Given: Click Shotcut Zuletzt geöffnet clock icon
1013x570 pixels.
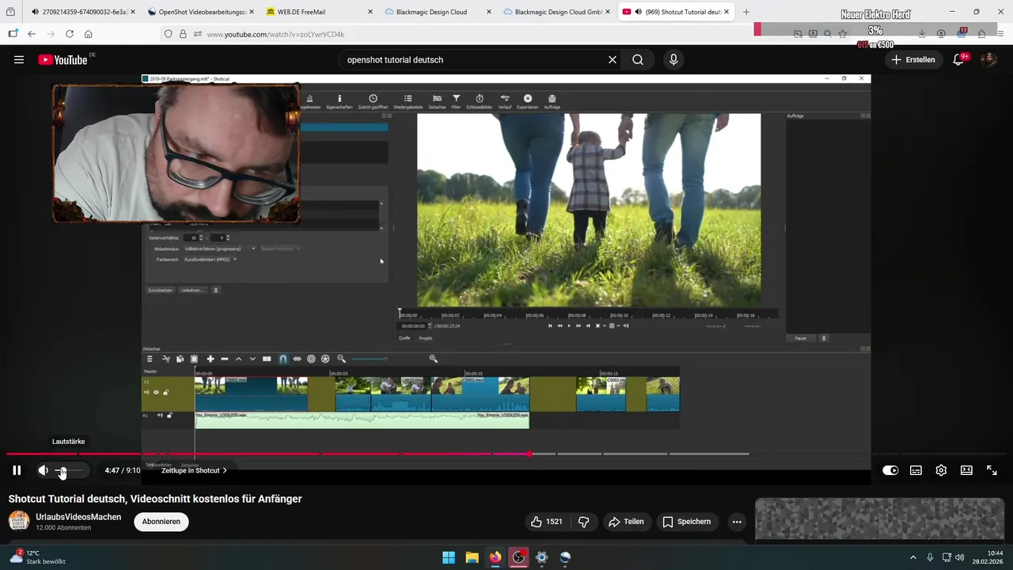Looking at the screenshot, I should 373,101.
